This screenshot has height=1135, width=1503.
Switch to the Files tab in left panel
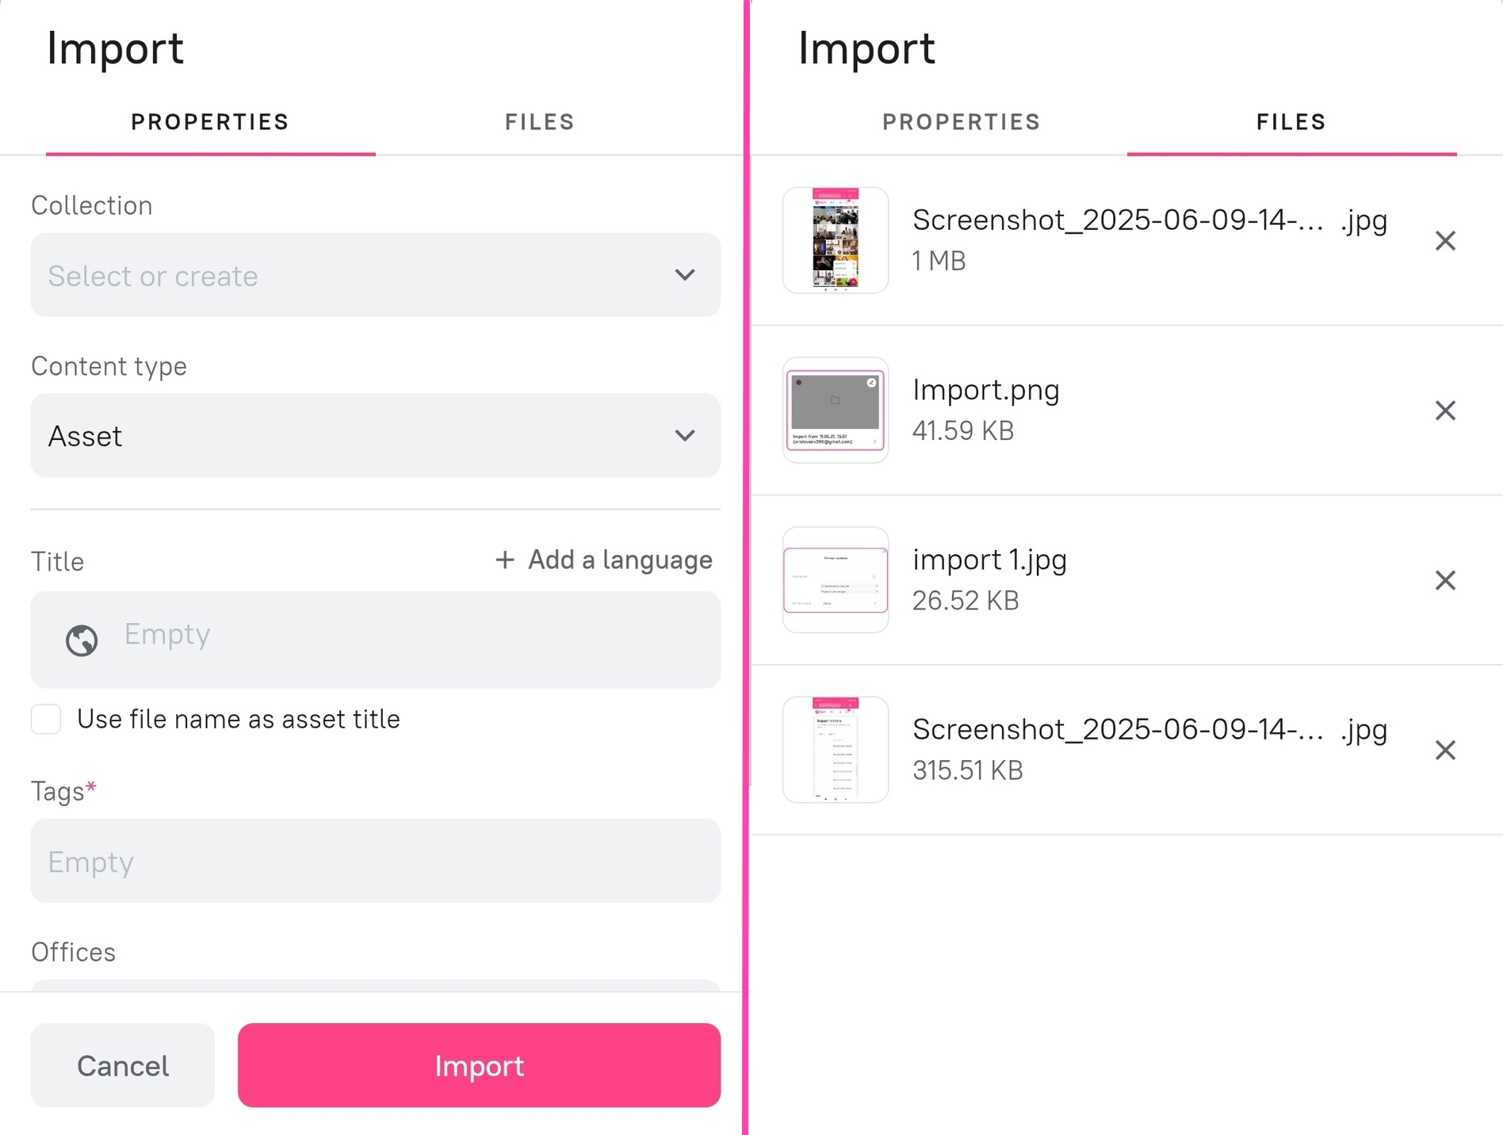pos(539,122)
